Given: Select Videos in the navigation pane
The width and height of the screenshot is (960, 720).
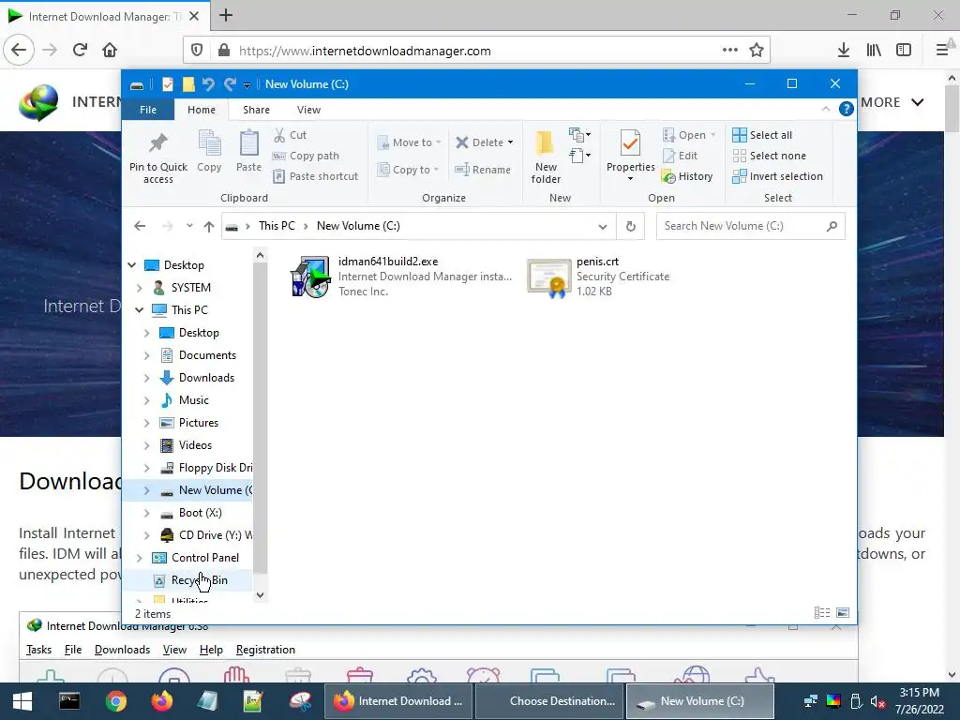Looking at the screenshot, I should pyautogui.click(x=186, y=445).
